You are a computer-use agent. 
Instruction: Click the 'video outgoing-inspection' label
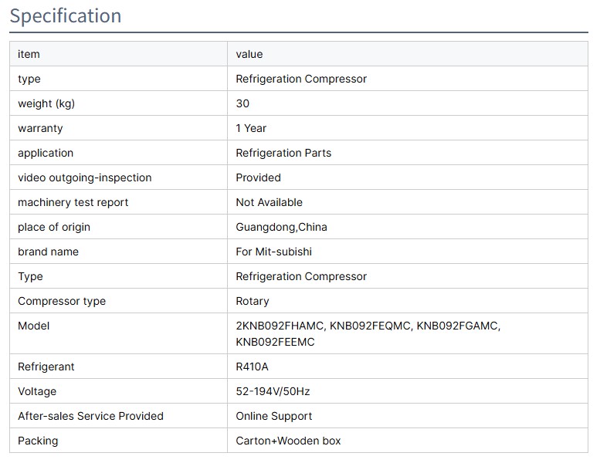(x=85, y=177)
